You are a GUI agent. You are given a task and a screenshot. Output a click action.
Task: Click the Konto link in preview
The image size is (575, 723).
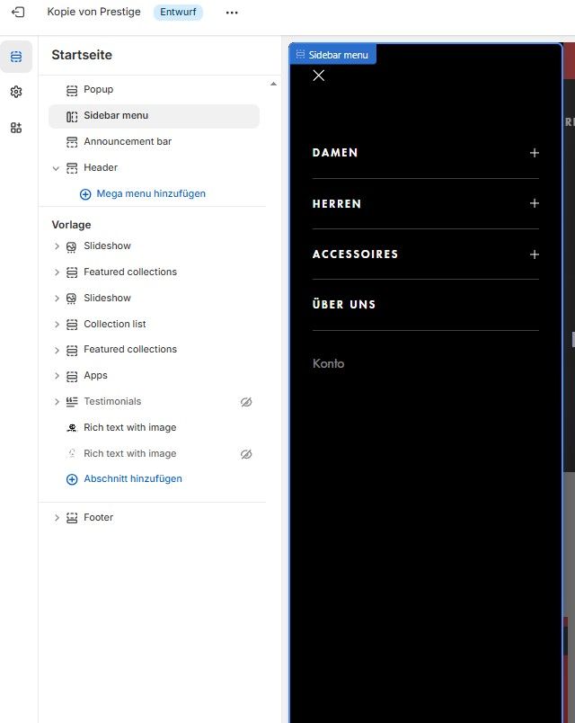point(328,364)
